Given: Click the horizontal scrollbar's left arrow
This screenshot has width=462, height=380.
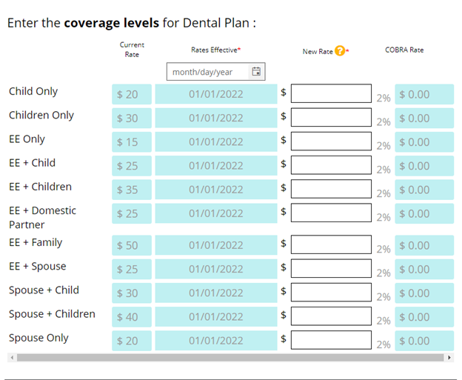Looking at the screenshot, I should pos(11,358).
